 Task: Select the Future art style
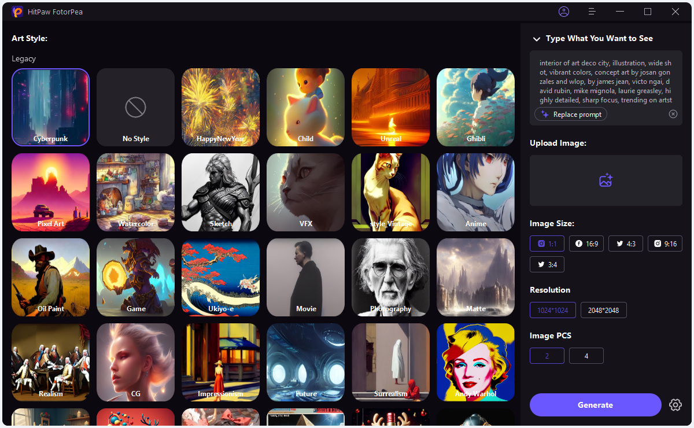click(x=306, y=362)
